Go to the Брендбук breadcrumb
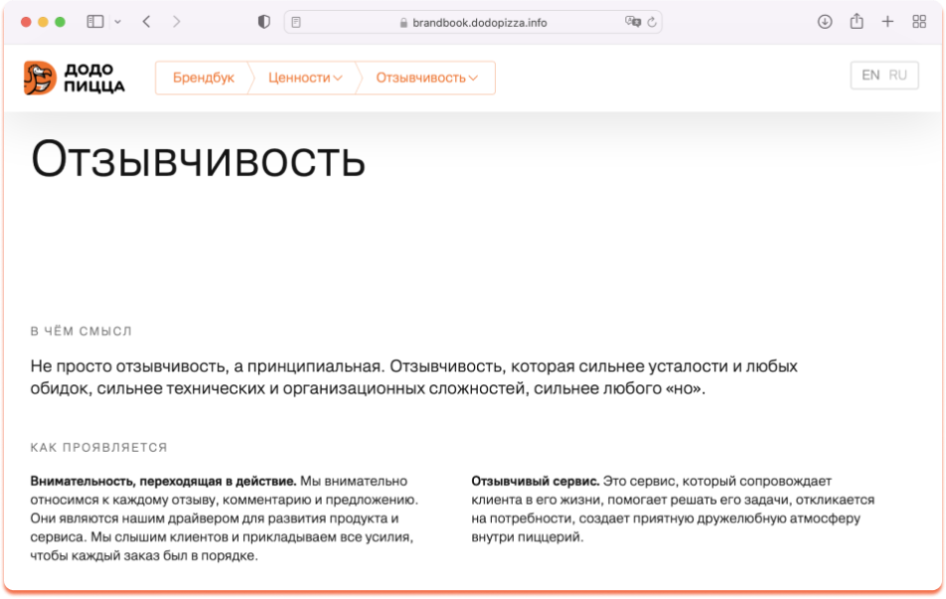This screenshot has height=599, width=946. (x=203, y=78)
